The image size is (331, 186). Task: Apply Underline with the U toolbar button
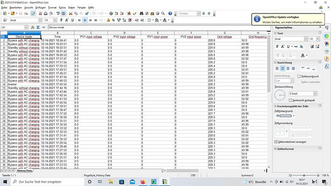pyautogui.click(x=72, y=20)
